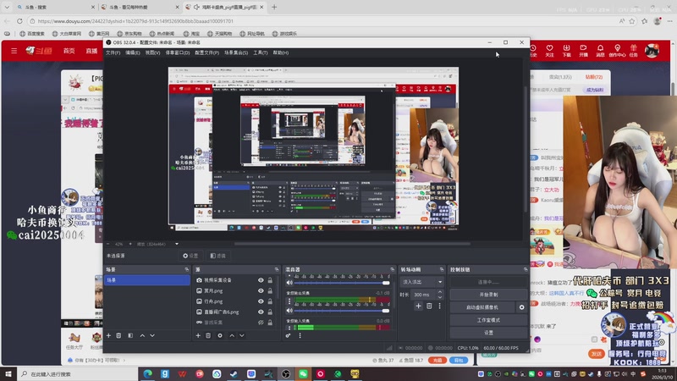The width and height of the screenshot is (677, 381).
Task: Open the Windows Start button
Action: 8,374
